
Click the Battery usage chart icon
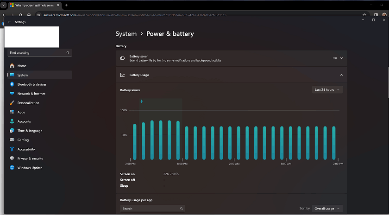coord(122,75)
